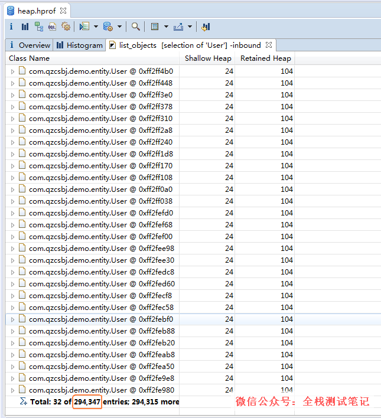Select the object icon of User @ 0xff2fee30

tap(22, 260)
